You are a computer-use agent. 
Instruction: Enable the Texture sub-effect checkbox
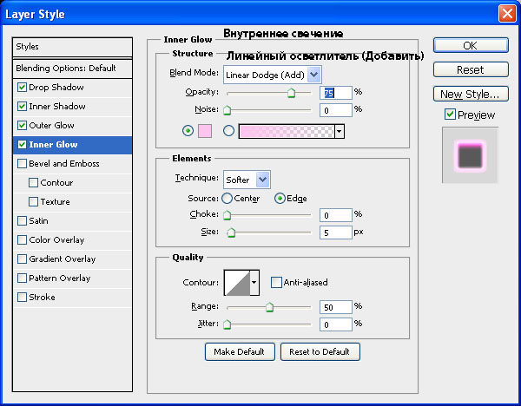click(x=33, y=202)
